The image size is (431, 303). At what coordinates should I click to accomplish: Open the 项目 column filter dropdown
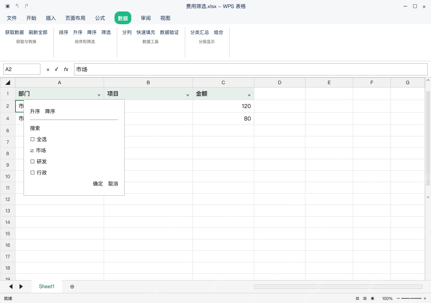[x=188, y=95]
